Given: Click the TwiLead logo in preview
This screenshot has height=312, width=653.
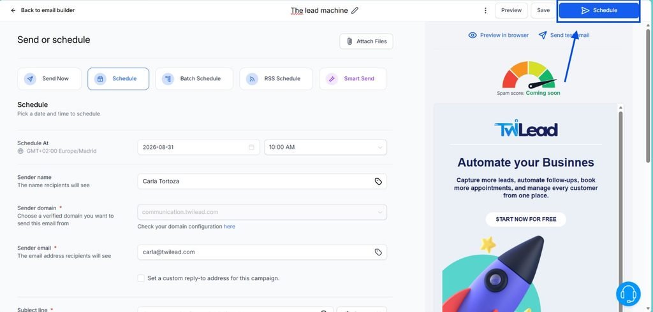Looking at the screenshot, I should pos(526,129).
